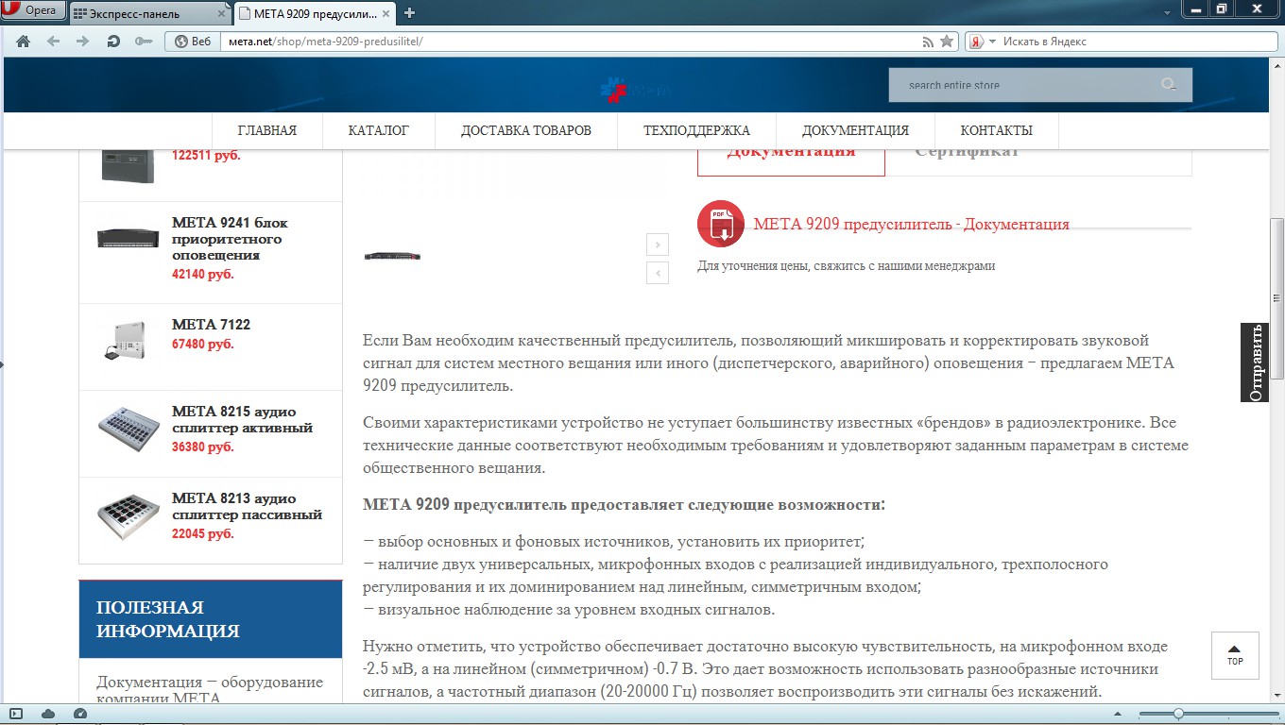
Task: Open the password wand key icon
Action: coord(143,42)
